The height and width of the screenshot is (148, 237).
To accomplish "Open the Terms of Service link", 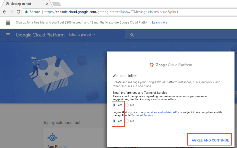I will (142, 115).
